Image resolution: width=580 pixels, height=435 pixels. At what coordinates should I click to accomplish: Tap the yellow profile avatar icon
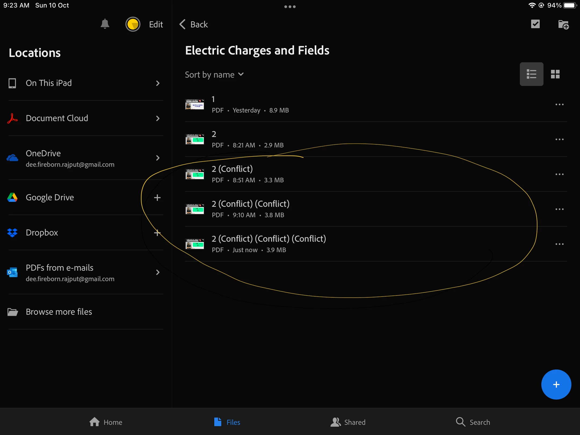pyautogui.click(x=133, y=24)
